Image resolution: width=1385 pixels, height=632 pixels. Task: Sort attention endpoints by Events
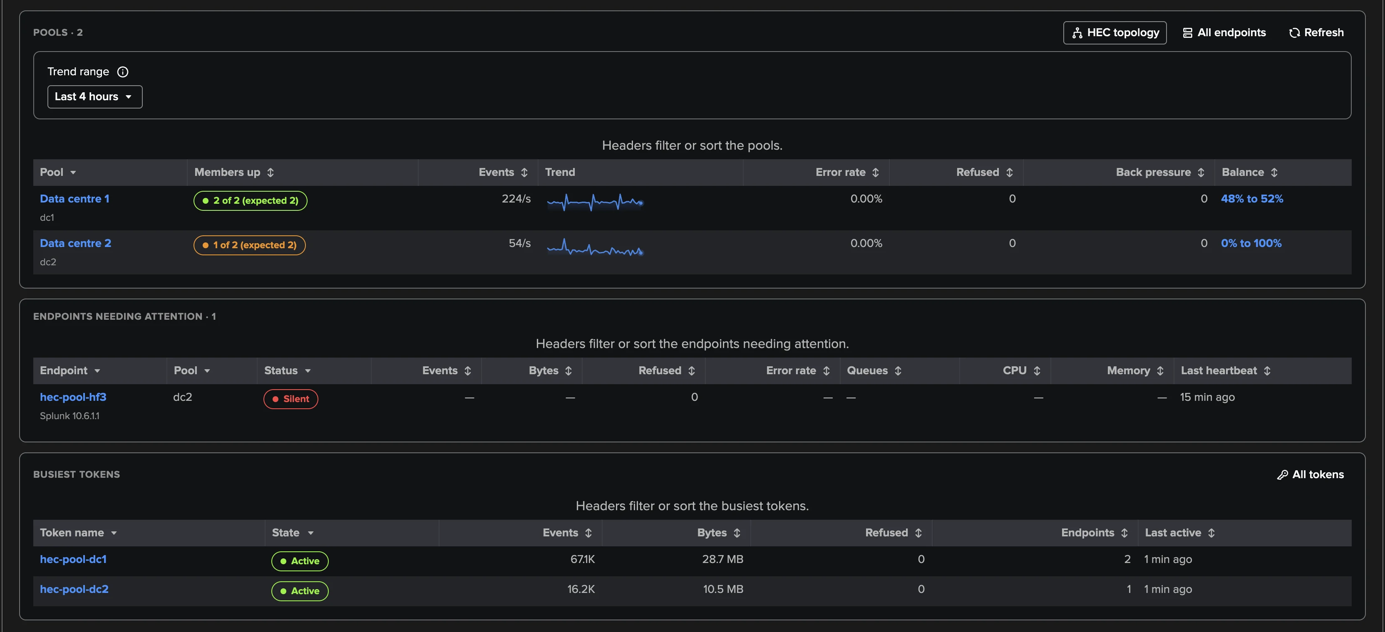[x=468, y=371]
